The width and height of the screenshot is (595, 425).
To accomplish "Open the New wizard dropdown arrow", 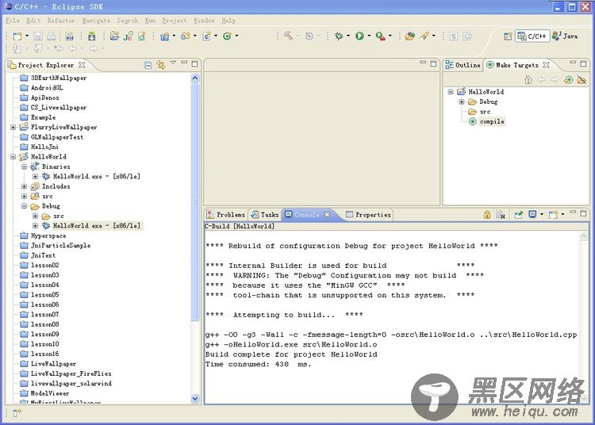I will (x=27, y=36).
